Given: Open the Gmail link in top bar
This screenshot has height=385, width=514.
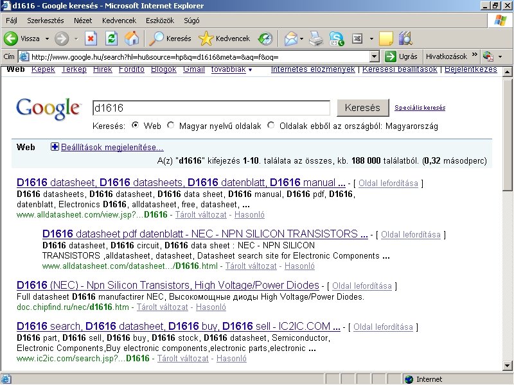Looking at the screenshot, I should pos(194,69).
